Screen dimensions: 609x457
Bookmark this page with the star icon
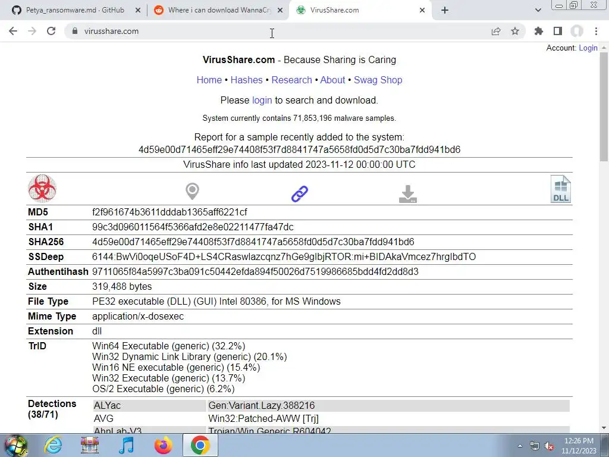515,31
